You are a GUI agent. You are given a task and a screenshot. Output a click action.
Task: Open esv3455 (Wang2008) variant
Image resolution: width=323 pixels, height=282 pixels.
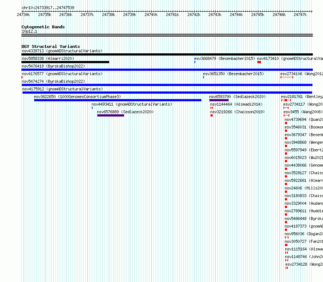coord(303,112)
